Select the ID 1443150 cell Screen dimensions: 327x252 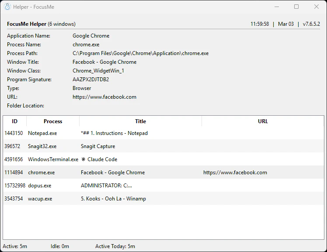click(14, 133)
